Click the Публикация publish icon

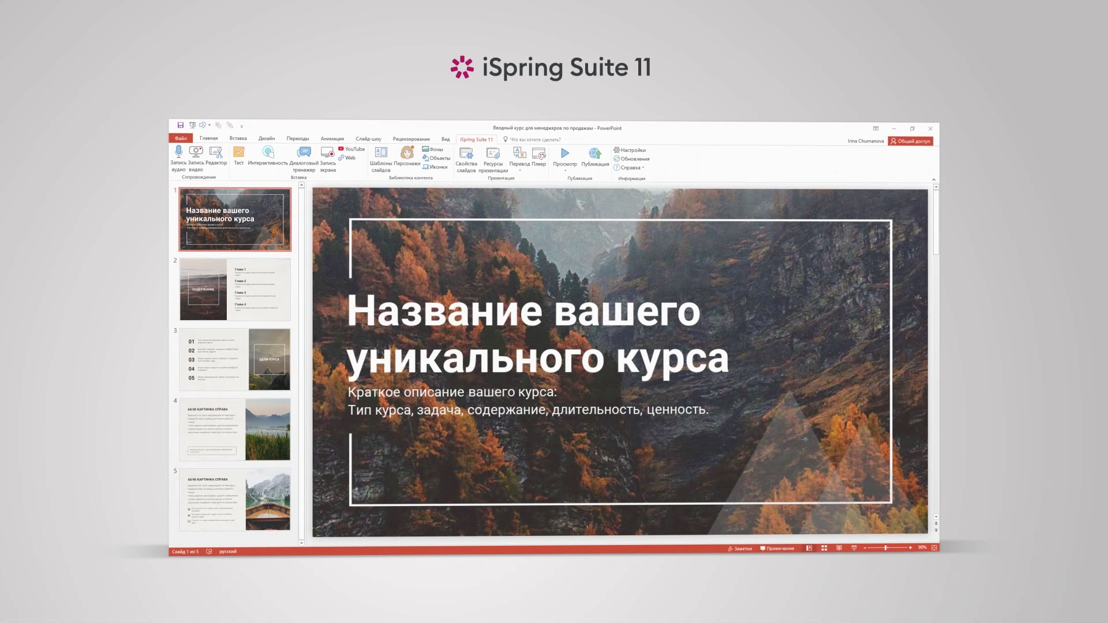point(595,153)
